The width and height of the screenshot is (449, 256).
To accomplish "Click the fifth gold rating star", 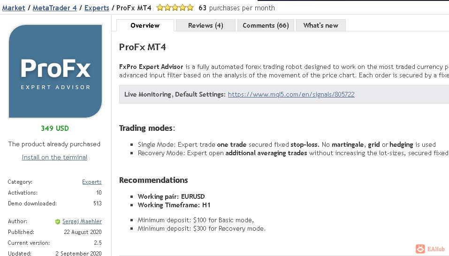I will 190,8.
